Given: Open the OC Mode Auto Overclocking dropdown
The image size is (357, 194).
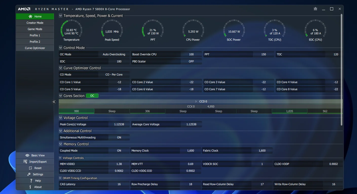Looking at the screenshot, I should click(x=114, y=54).
